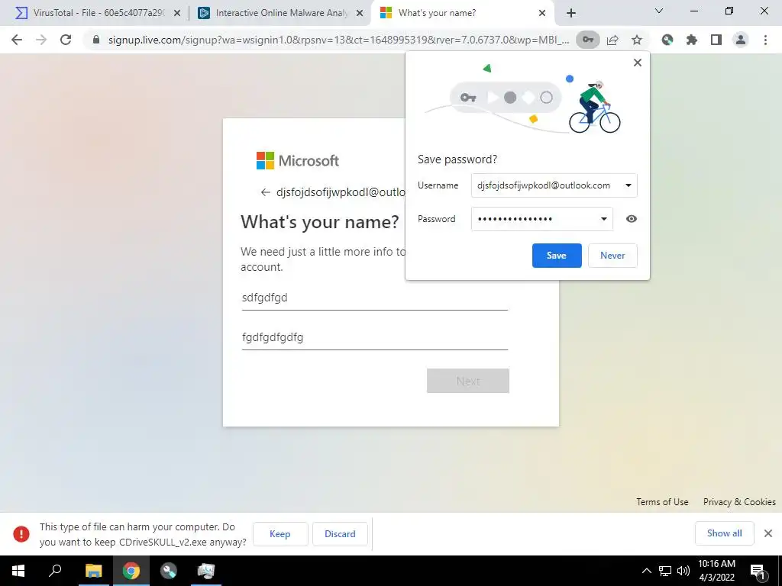Open the Chrome three-dot menu

coord(765,40)
